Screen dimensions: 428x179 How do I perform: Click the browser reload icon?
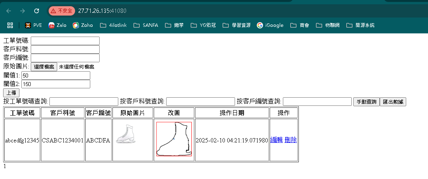click(37, 11)
